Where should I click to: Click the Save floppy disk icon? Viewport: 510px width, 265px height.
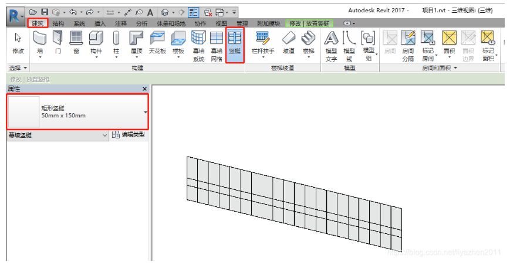coord(45,12)
